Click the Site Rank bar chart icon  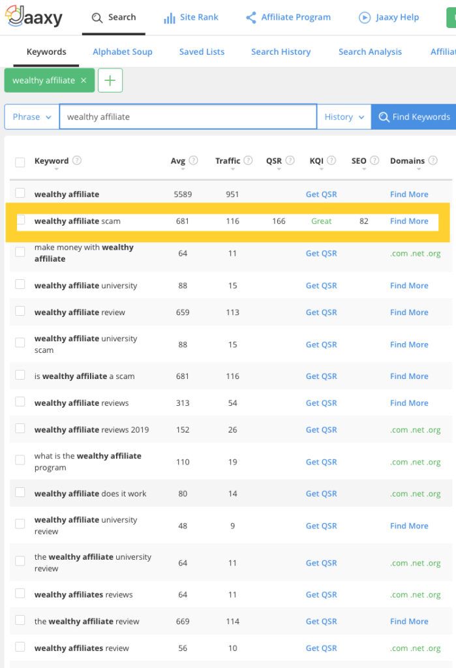(x=170, y=18)
